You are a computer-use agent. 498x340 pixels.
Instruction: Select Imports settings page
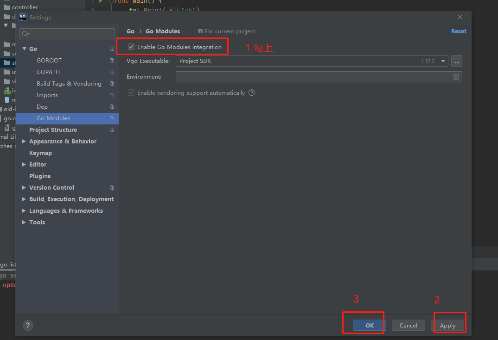tap(47, 95)
